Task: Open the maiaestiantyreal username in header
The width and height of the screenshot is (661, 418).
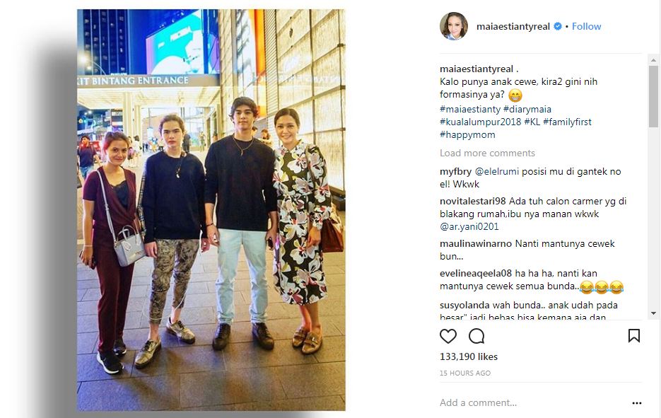Action: 513,27
